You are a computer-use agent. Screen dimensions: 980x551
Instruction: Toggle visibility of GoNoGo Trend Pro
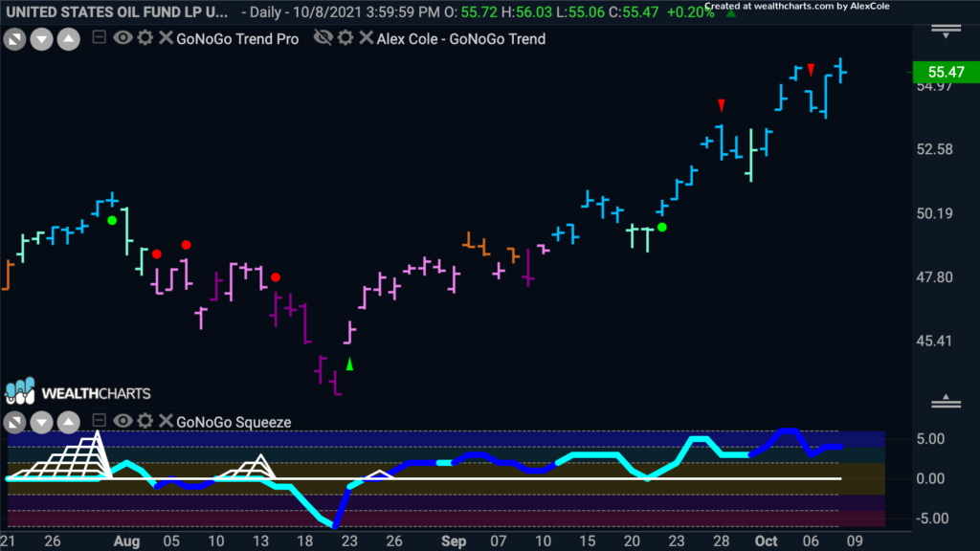point(122,38)
